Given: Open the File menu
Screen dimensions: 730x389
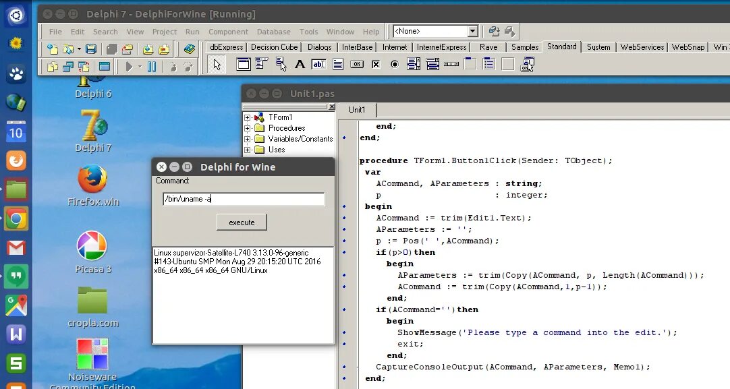Looking at the screenshot, I should pos(55,32).
